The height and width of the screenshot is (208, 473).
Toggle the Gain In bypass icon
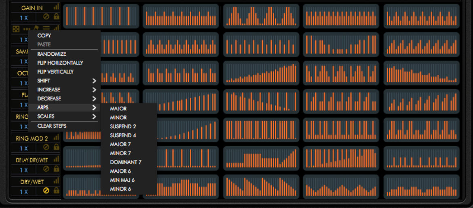click(x=46, y=17)
